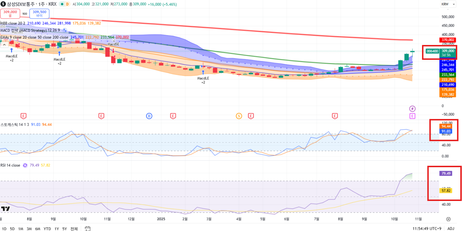
Task: Click the red E earnings marker left of D marker
Action: coord(101,116)
